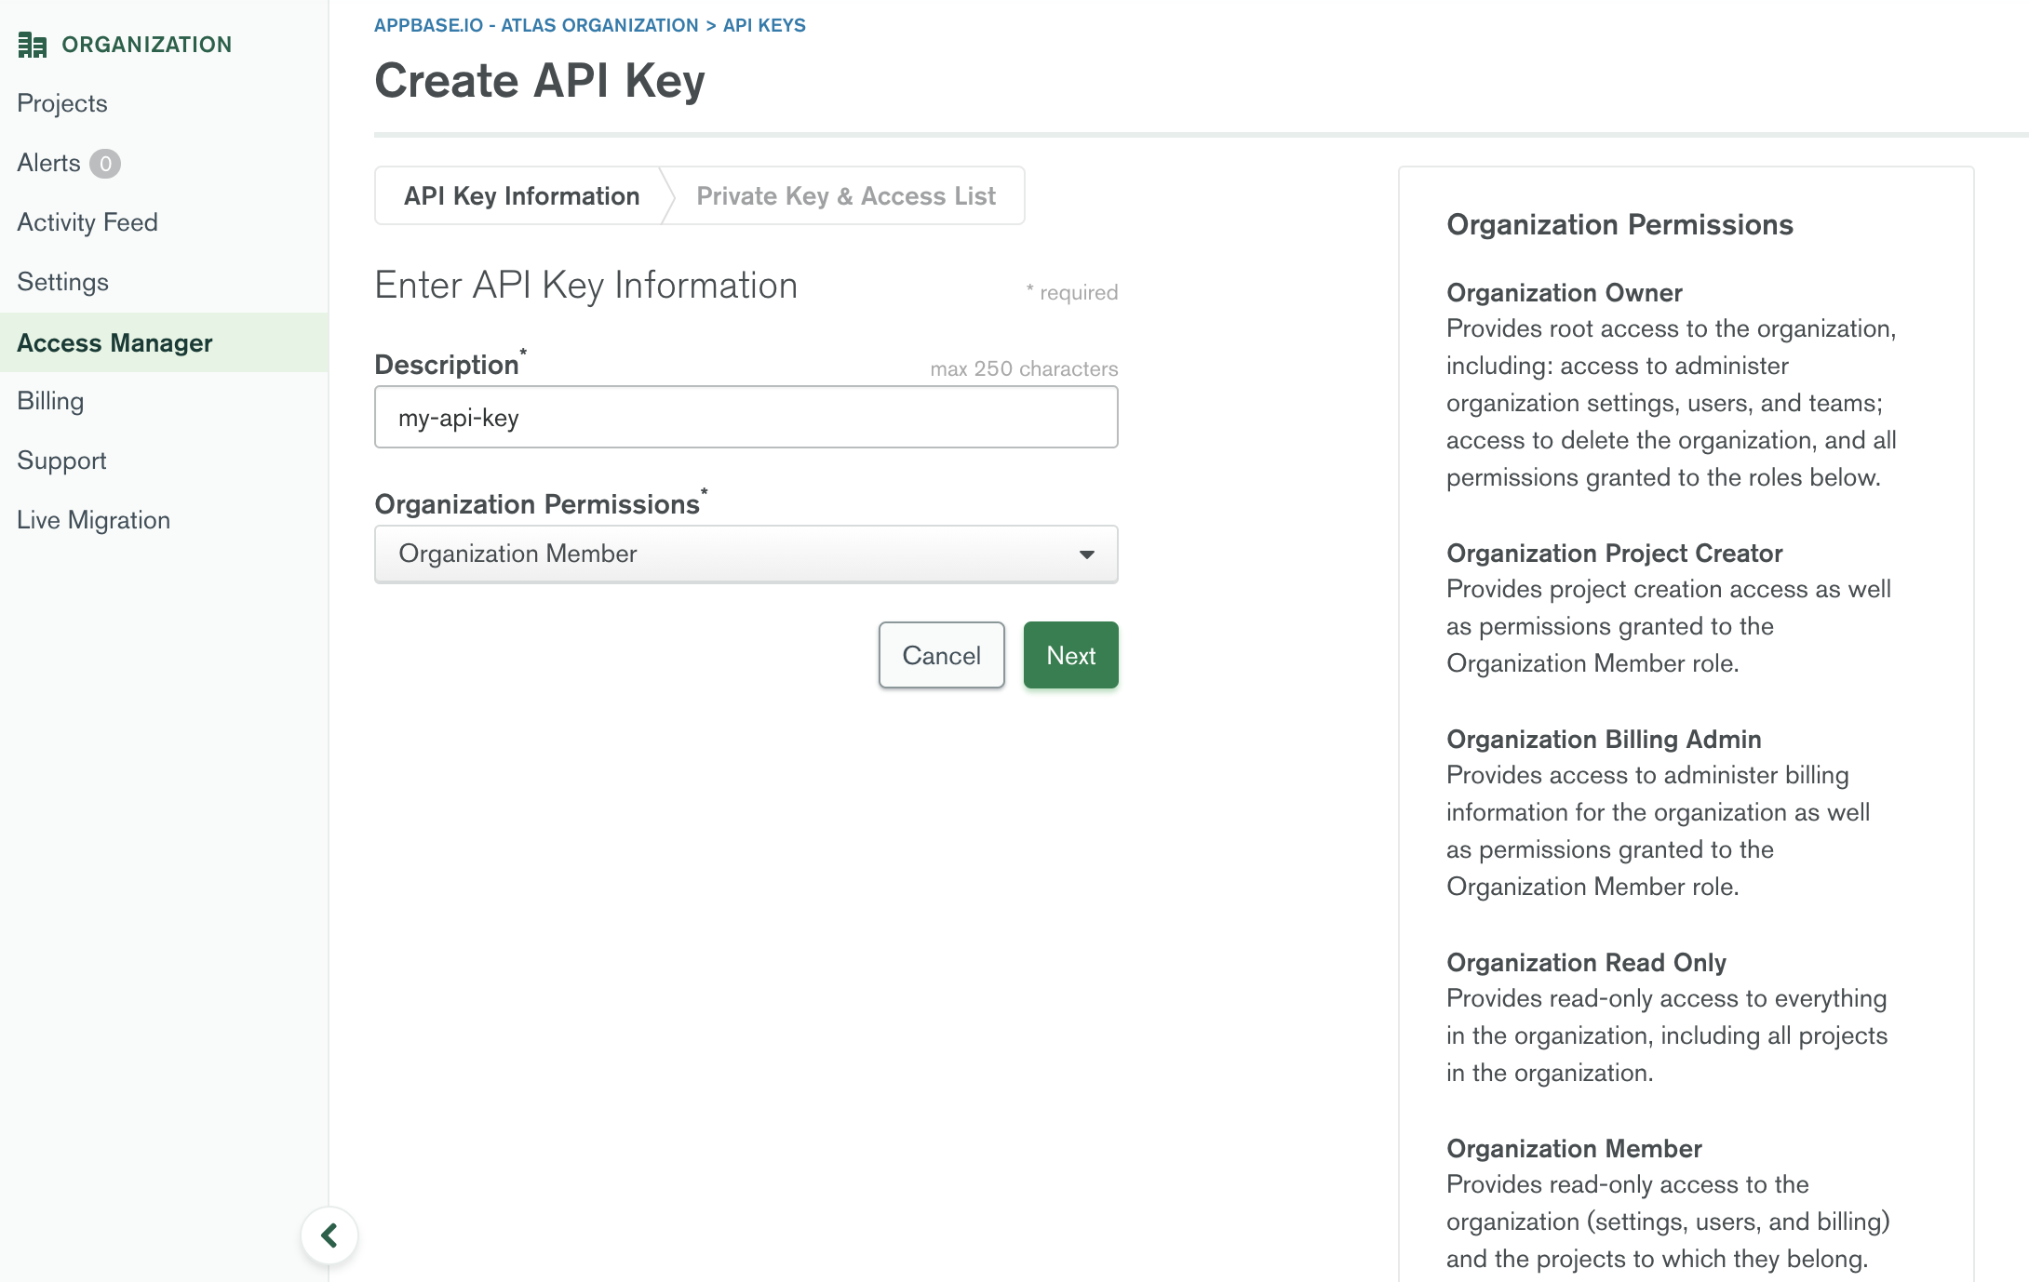Focus the Description text field
Image resolution: width=2029 pixels, height=1282 pixels.
tap(745, 418)
